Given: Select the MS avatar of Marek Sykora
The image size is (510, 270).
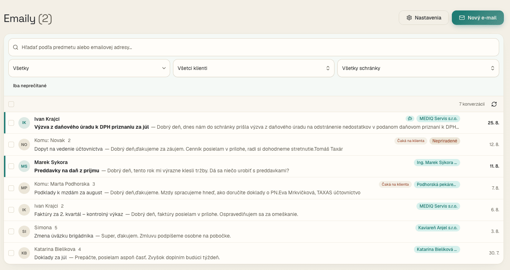Looking at the screenshot, I should 24,166.
